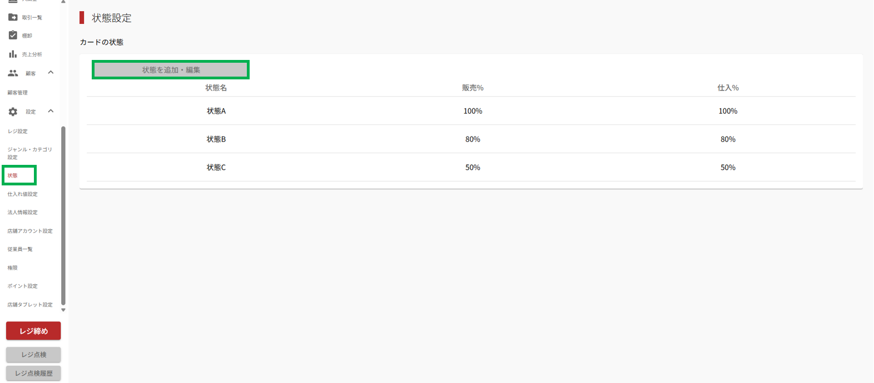Collapse the 設定 section chevron
This screenshot has width=874, height=383.
[x=51, y=111]
